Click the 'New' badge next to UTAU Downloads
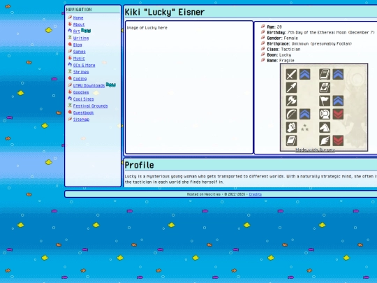 [111, 85]
